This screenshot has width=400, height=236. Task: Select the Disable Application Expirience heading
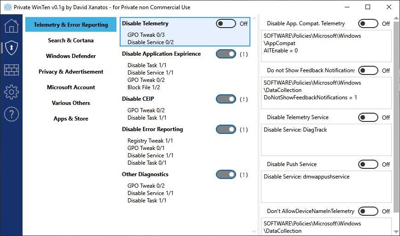pyautogui.click(x=161, y=54)
